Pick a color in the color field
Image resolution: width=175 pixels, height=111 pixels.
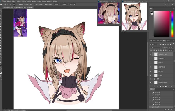[x=162, y=24]
